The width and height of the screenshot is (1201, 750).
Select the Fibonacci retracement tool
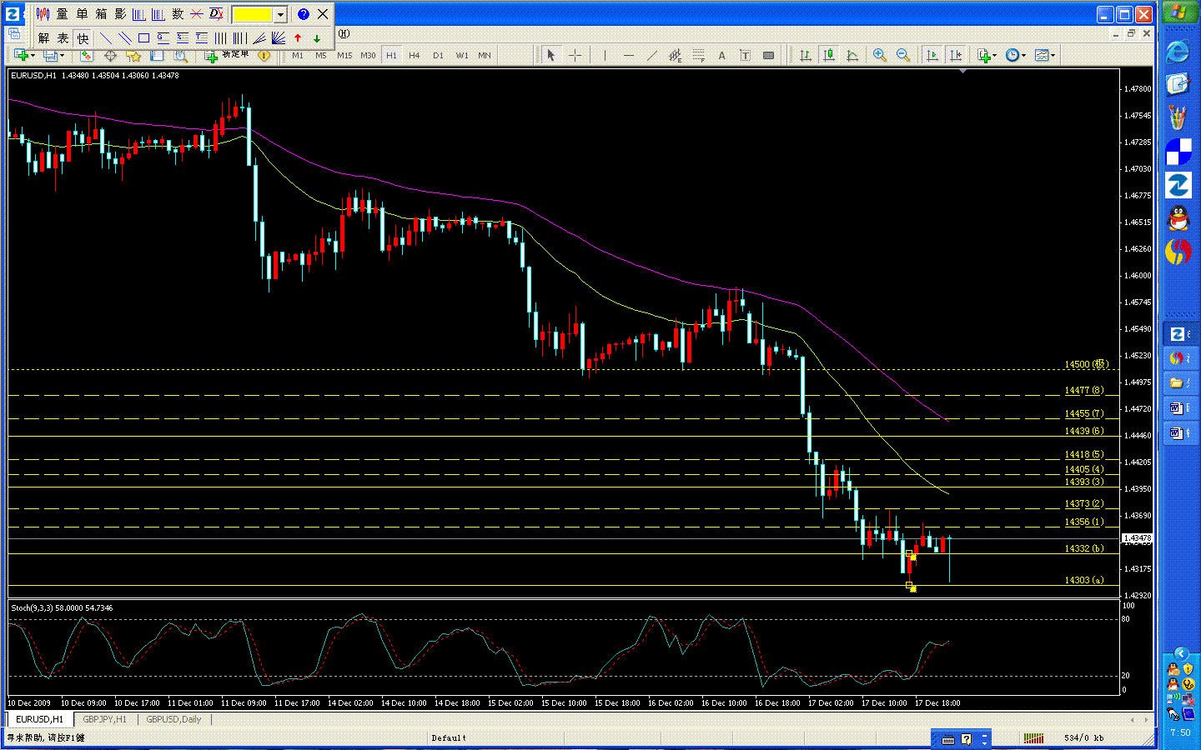pyautogui.click(x=698, y=56)
